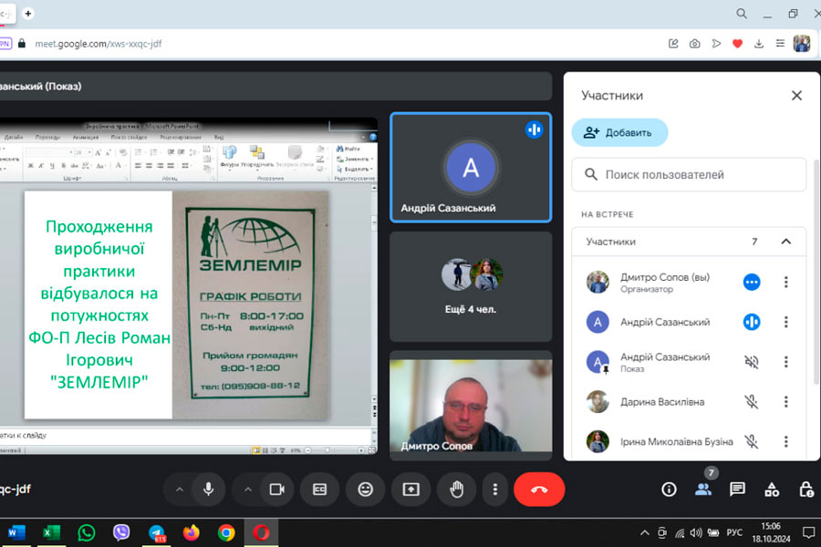Click the Добавить people button

pyautogui.click(x=619, y=132)
